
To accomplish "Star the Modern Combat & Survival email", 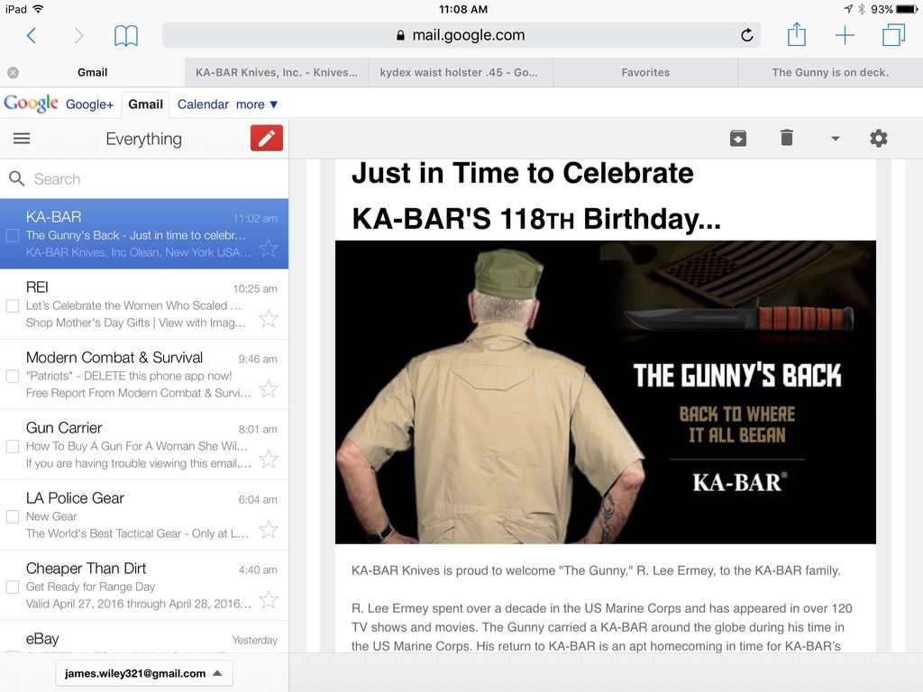I will coord(269,388).
